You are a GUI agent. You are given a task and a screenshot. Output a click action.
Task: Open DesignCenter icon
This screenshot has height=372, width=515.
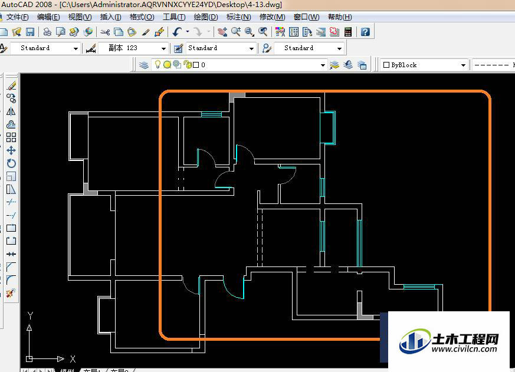click(294, 32)
